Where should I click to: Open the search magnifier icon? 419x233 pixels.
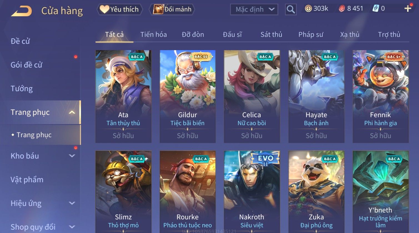pyautogui.click(x=291, y=9)
